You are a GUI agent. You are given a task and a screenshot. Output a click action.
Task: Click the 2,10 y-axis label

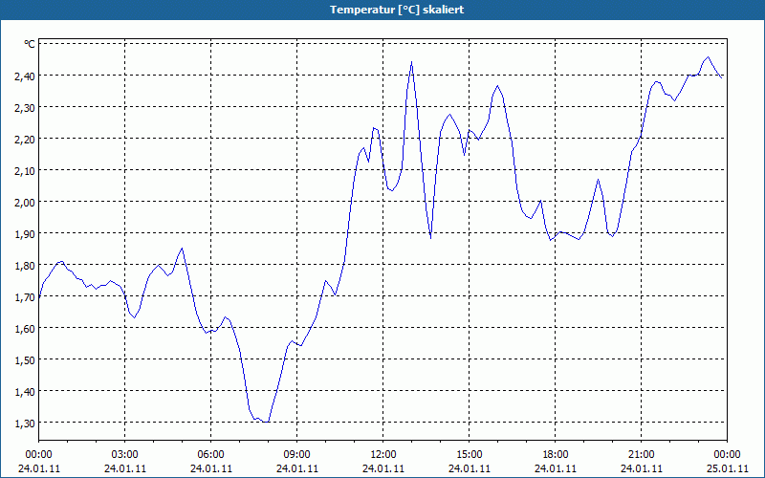[x=25, y=170]
